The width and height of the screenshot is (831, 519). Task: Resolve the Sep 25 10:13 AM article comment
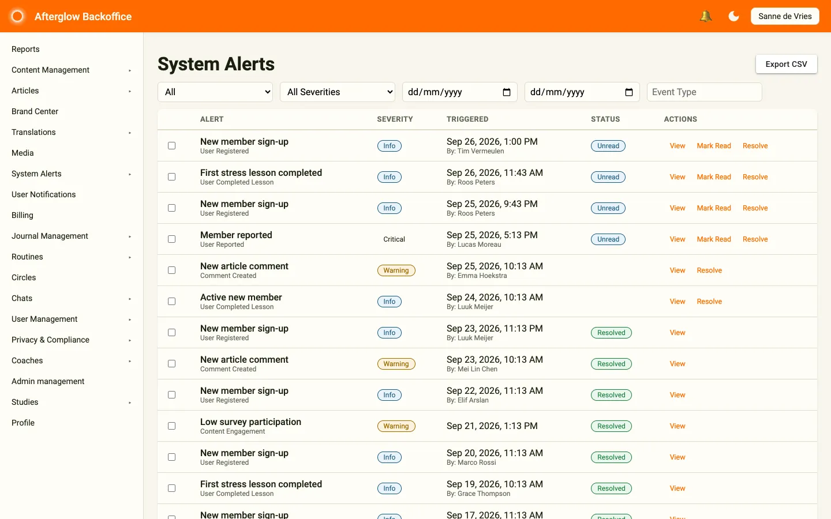point(709,270)
